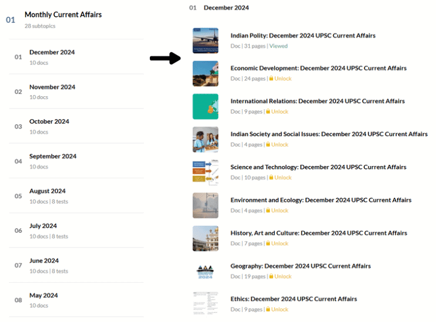This screenshot has height=322, width=436.
Task: Select July 2024 subtopic
Action: tap(43, 226)
